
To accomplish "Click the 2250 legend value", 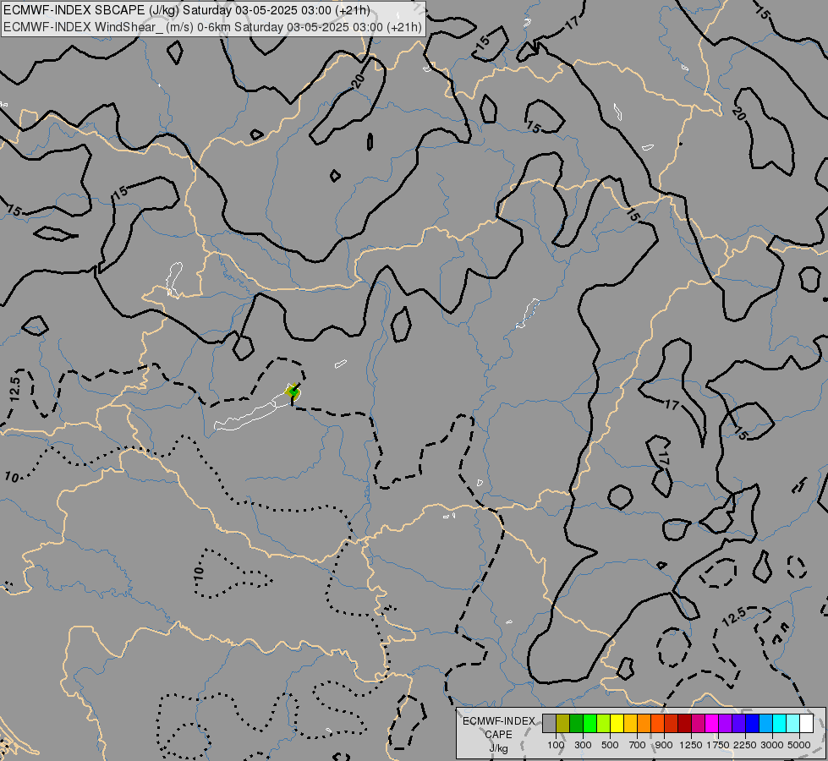I will pos(745,745).
